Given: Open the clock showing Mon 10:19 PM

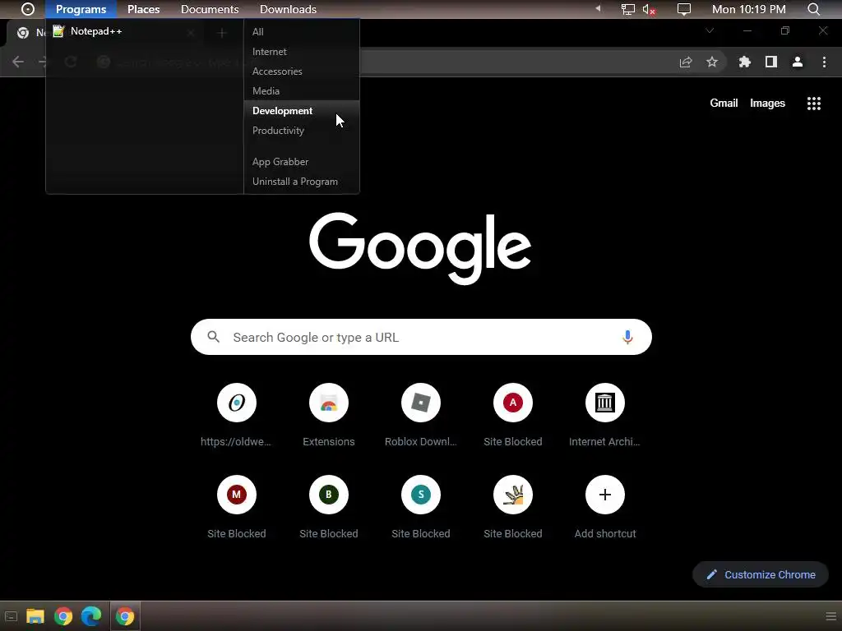Looking at the screenshot, I should coord(748,9).
